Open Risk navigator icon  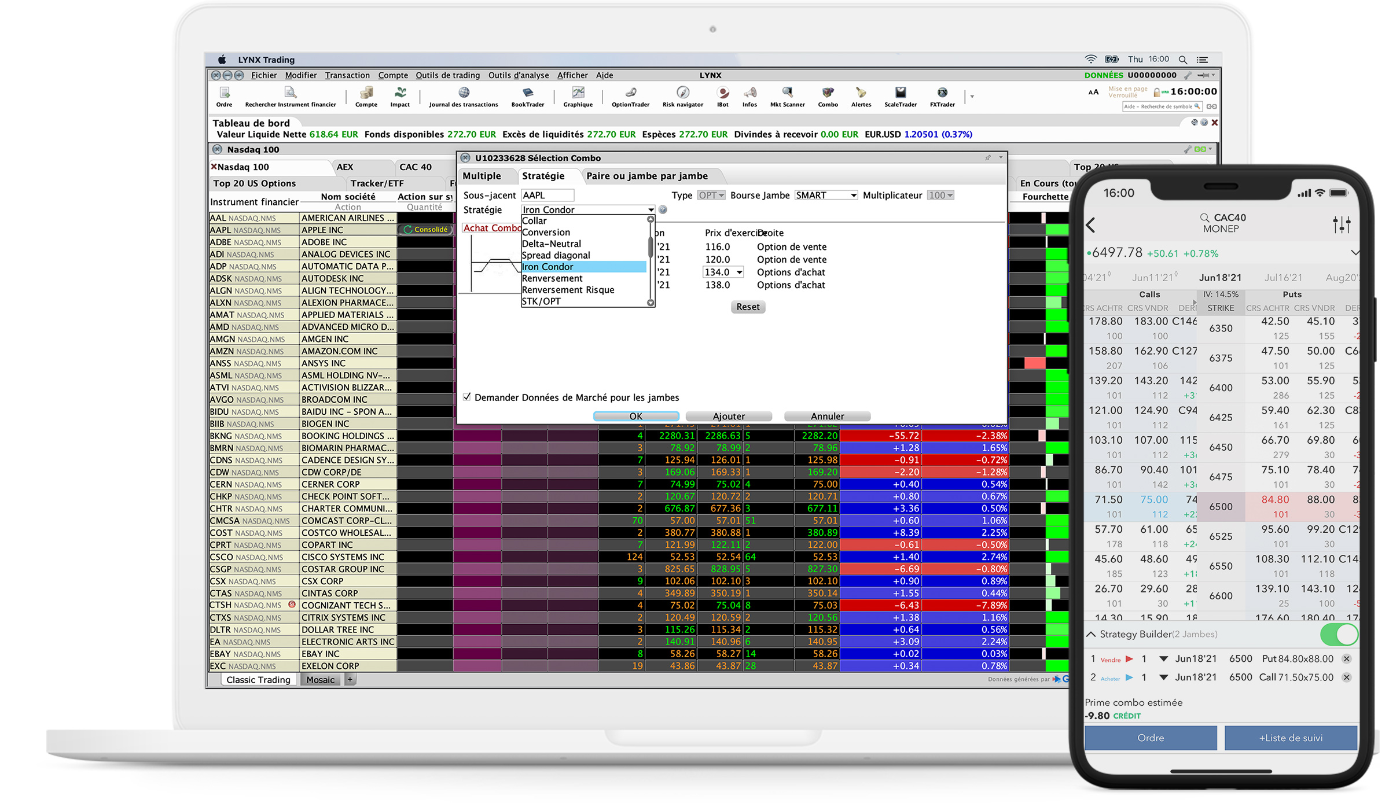(x=682, y=97)
